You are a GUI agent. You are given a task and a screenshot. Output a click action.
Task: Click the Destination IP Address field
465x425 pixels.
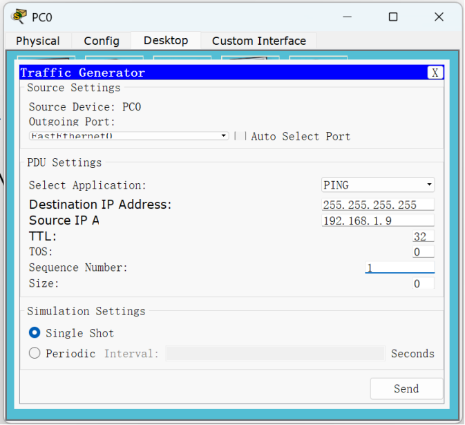pos(378,205)
